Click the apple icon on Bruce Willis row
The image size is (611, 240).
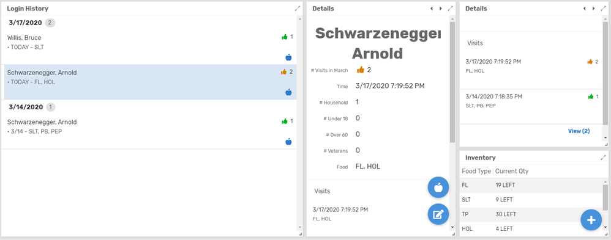coord(288,57)
